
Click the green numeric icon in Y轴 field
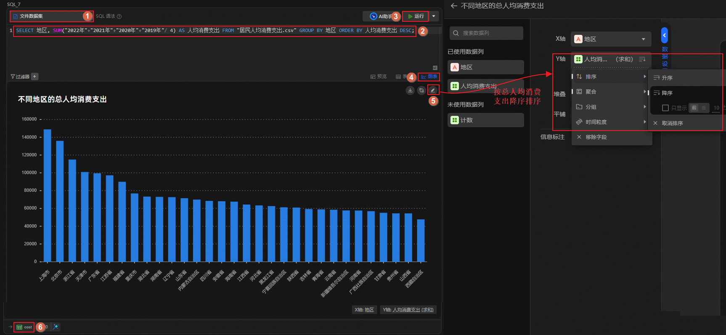(578, 59)
